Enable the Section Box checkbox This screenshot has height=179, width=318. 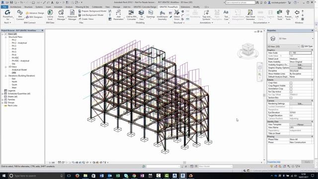click(291, 97)
